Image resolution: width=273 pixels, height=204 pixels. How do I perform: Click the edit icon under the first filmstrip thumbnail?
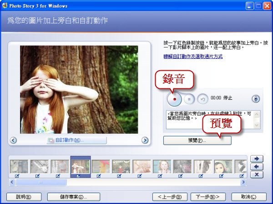point(17,176)
